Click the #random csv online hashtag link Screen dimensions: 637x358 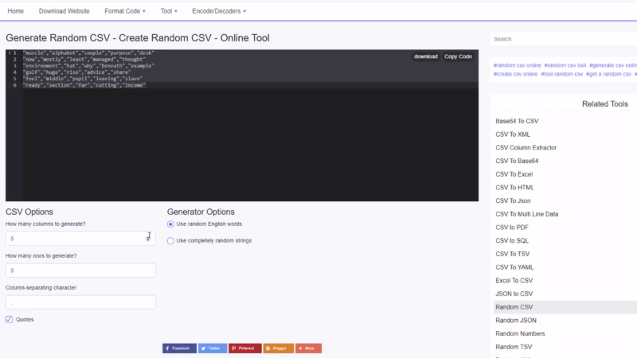coord(517,65)
